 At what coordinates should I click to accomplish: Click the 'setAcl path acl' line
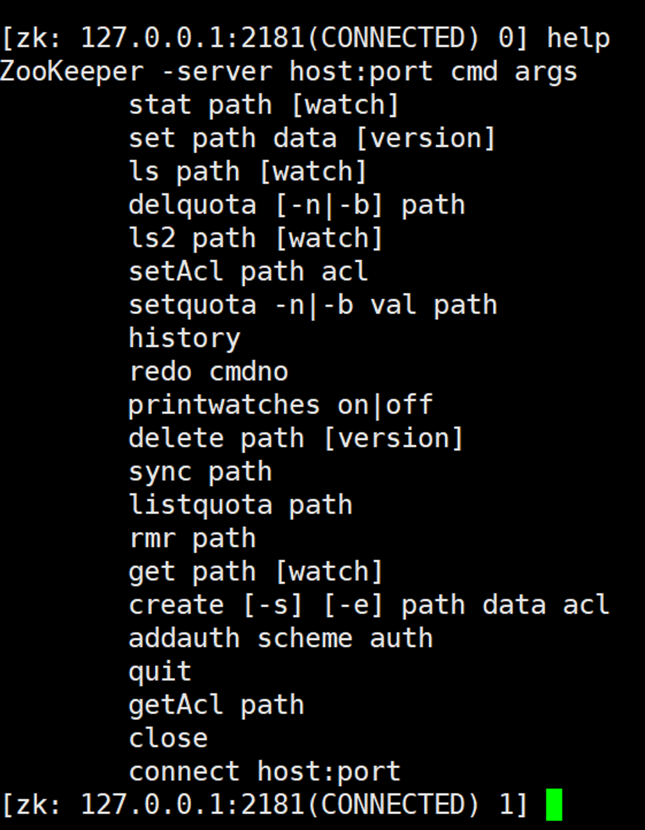tap(248, 271)
